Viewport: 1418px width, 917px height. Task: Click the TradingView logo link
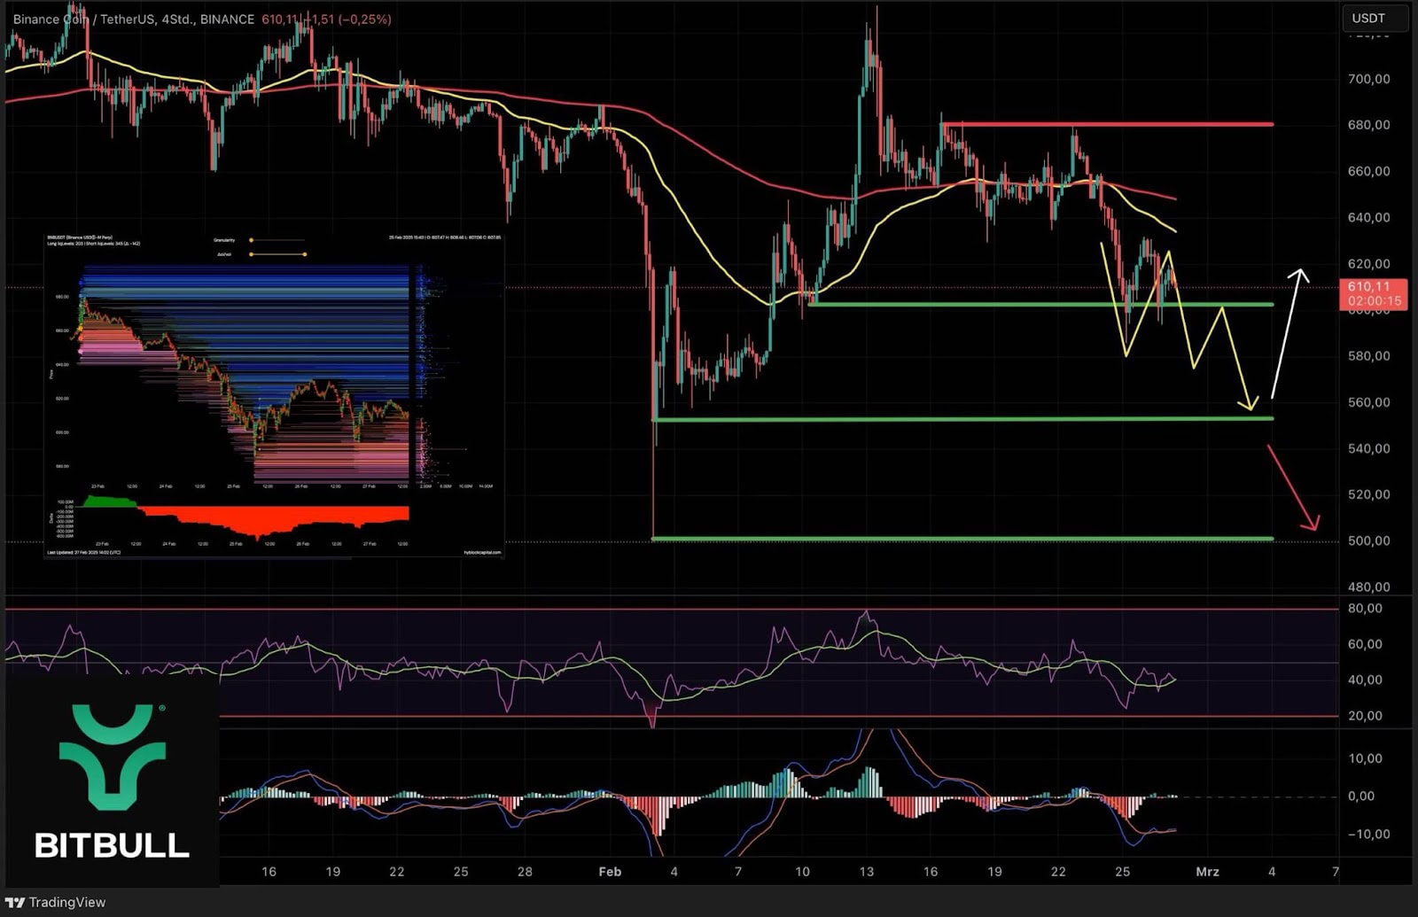tap(55, 902)
